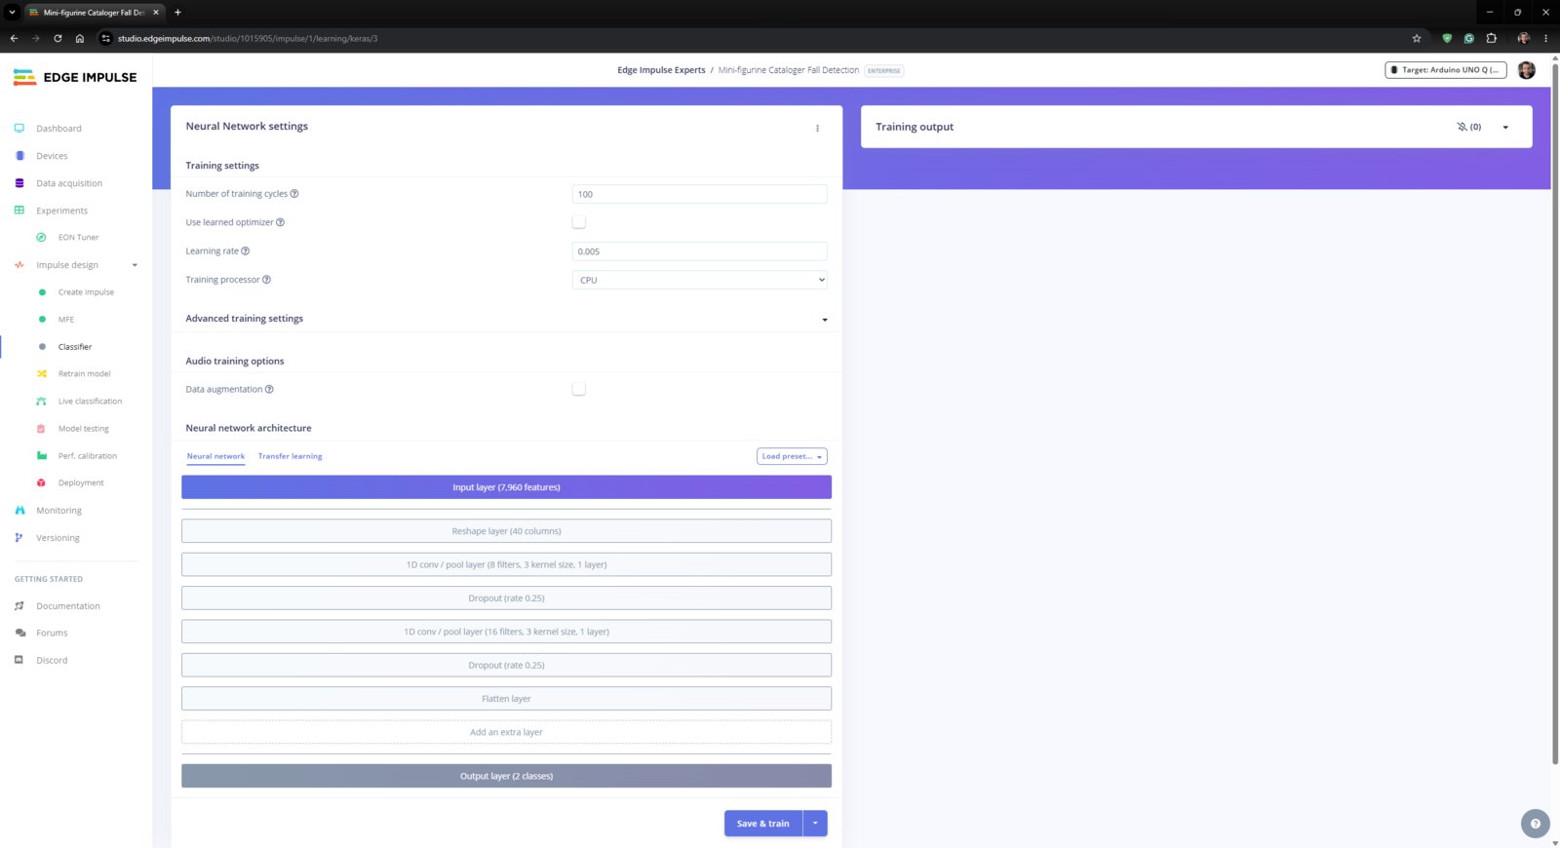Click the Model testing clipboard icon

click(x=41, y=428)
